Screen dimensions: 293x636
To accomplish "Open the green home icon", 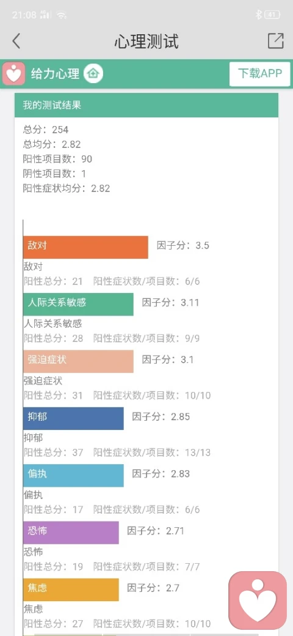I will 93,74.
